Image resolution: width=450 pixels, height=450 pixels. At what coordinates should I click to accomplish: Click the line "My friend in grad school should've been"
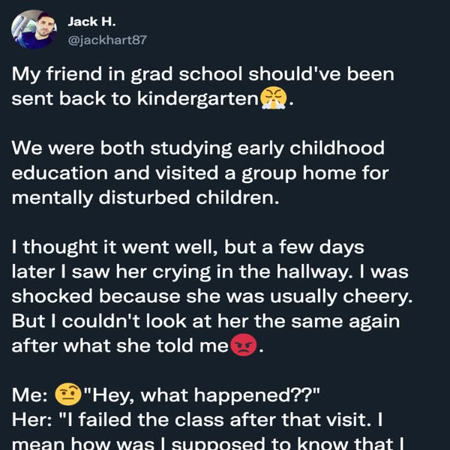(202, 75)
